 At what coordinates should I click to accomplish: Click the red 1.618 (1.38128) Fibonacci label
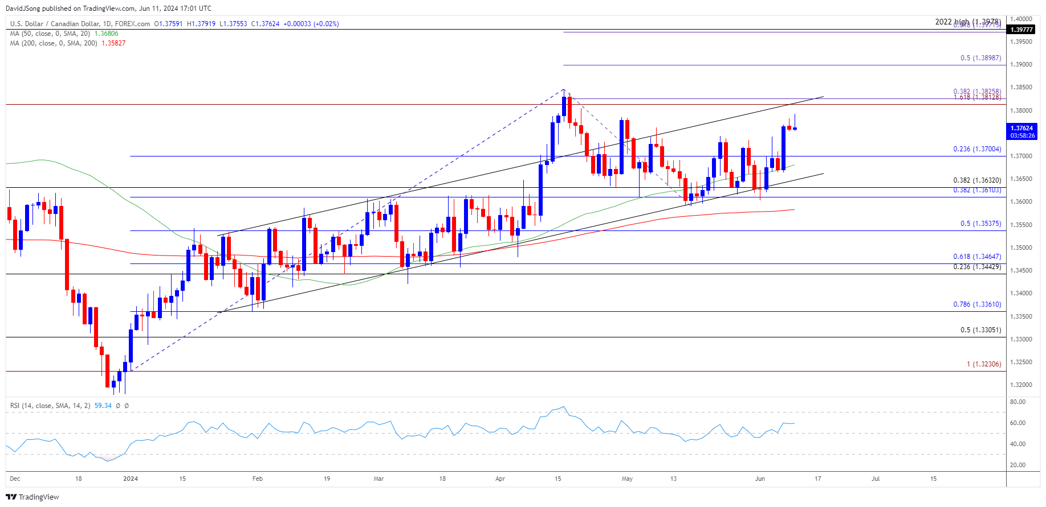click(977, 97)
